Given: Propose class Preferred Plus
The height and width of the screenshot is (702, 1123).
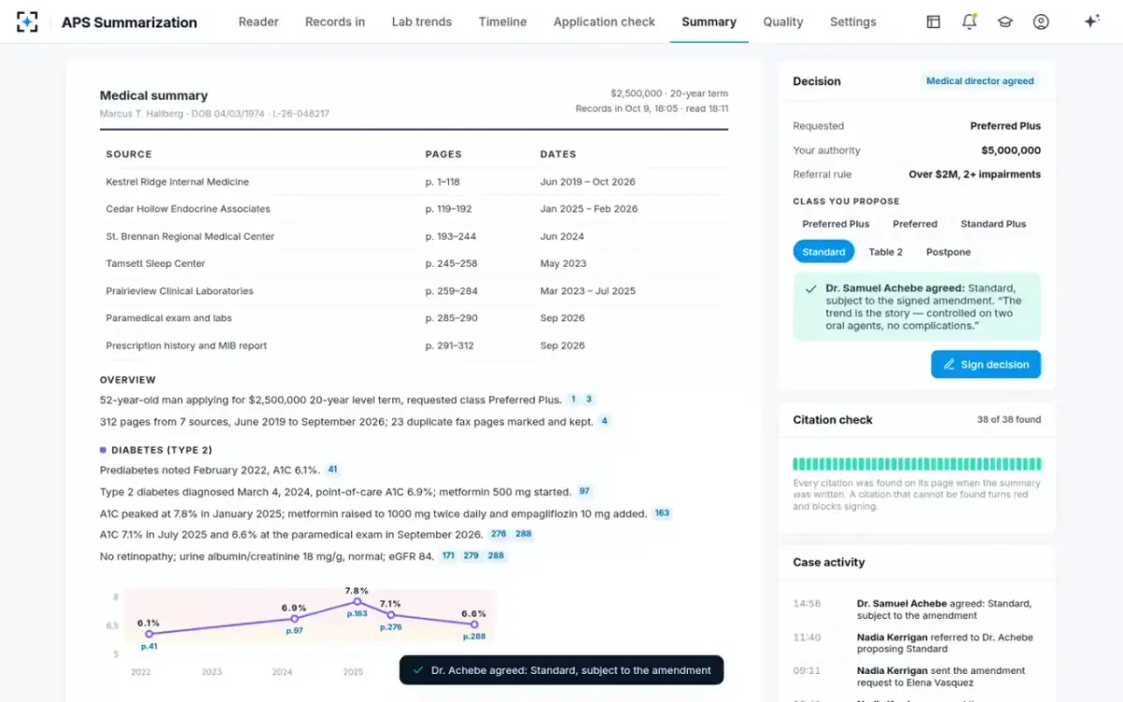Looking at the screenshot, I should 836,224.
